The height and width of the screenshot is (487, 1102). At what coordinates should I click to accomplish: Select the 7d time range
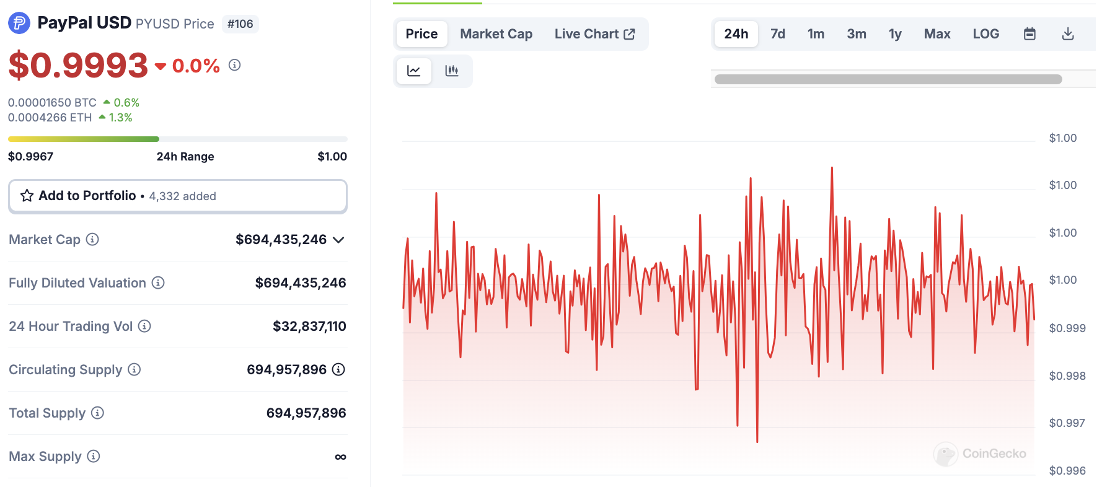tap(778, 34)
